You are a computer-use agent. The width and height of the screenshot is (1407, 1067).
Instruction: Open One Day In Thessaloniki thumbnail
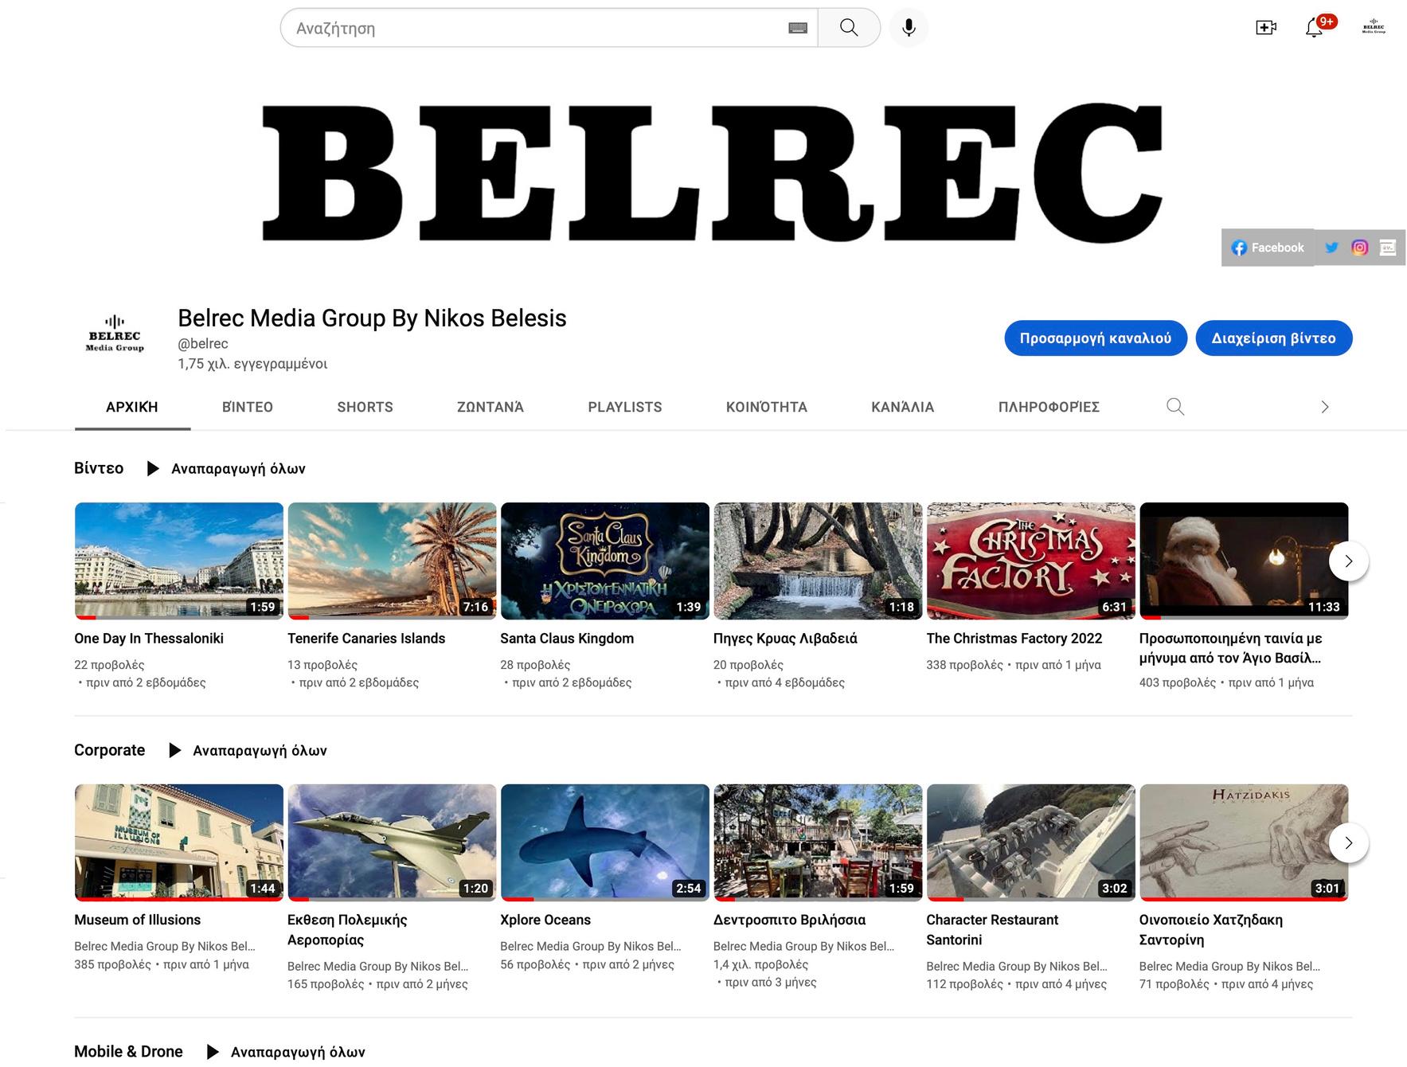[x=179, y=561]
